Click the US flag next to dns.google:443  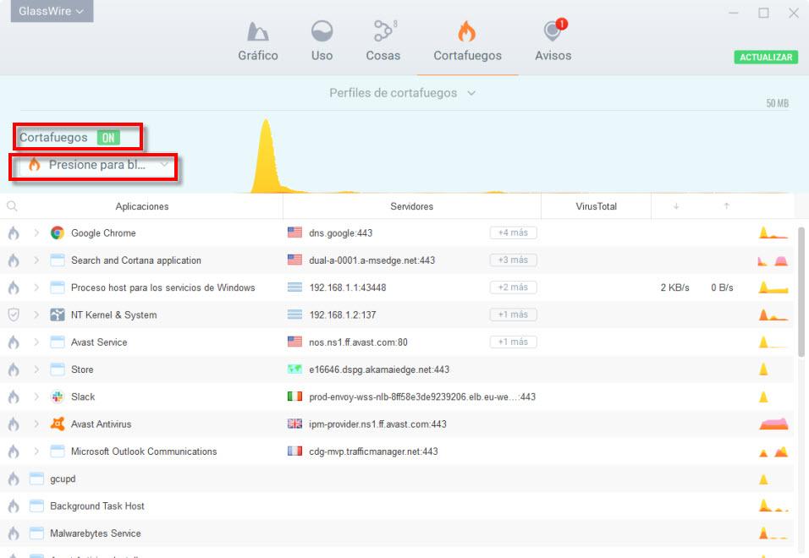tap(294, 232)
